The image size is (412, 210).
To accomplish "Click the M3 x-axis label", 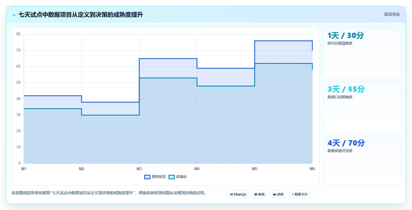I will point(139,169).
